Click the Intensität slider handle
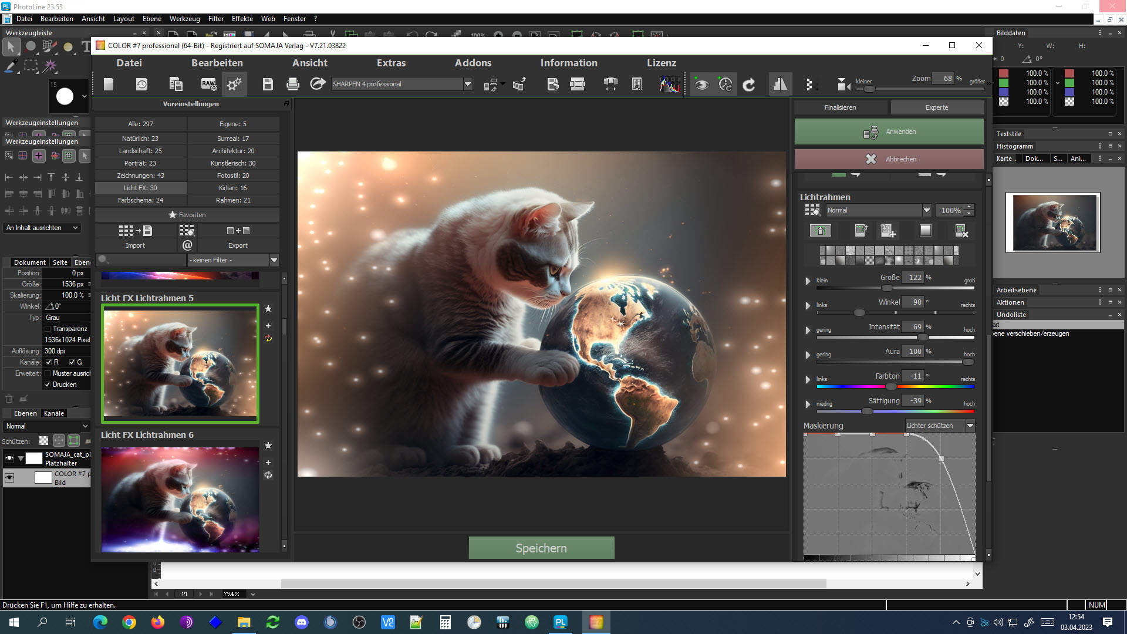This screenshot has height=634, width=1127. tap(923, 338)
